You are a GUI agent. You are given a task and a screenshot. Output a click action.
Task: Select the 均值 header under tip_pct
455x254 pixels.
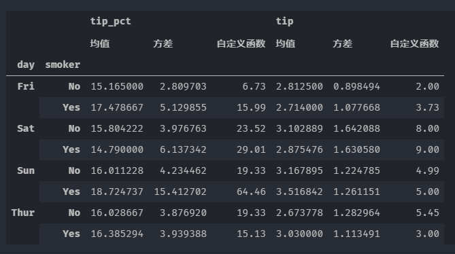pyautogui.click(x=100, y=43)
